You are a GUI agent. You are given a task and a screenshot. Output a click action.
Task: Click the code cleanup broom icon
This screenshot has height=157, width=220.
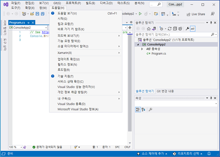tap(76, 147)
